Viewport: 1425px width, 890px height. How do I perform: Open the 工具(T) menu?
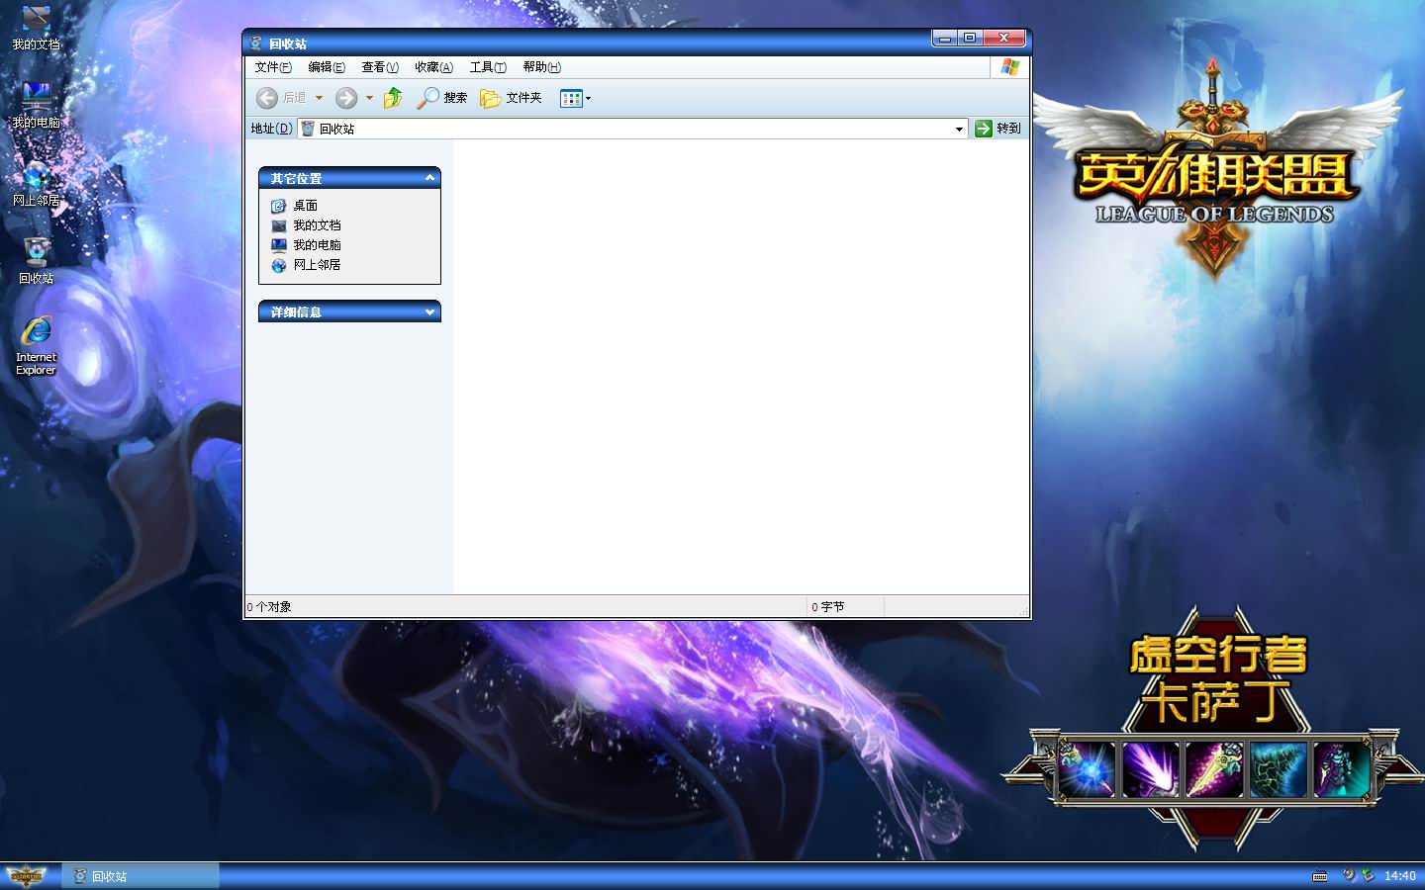[488, 67]
